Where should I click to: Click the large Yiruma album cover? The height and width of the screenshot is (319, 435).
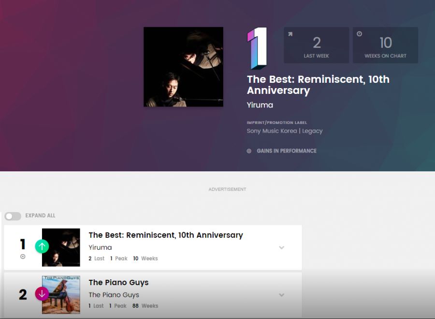tap(183, 67)
